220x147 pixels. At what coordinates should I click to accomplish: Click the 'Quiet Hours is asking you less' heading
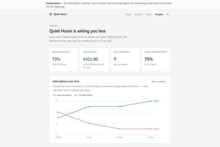pyautogui.click(x=77, y=31)
